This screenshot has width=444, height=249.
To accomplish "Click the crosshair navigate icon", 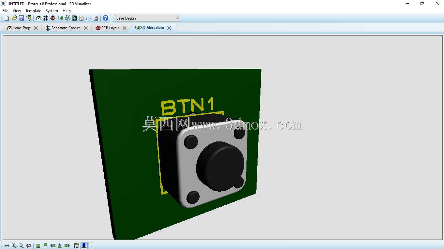I will [7, 246].
